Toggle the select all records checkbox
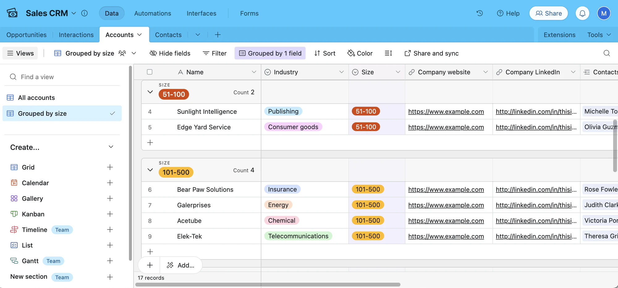 pyautogui.click(x=150, y=72)
